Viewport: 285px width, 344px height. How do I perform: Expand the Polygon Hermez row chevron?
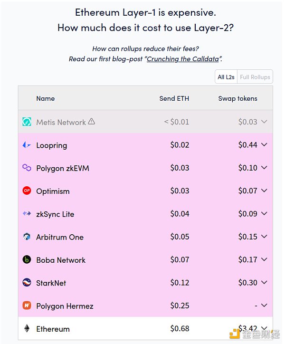(264, 306)
